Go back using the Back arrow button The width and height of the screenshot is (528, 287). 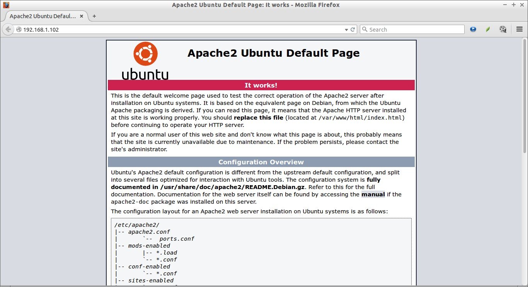point(8,29)
